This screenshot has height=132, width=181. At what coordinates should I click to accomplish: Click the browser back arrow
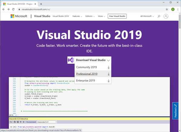[x=4, y=9]
